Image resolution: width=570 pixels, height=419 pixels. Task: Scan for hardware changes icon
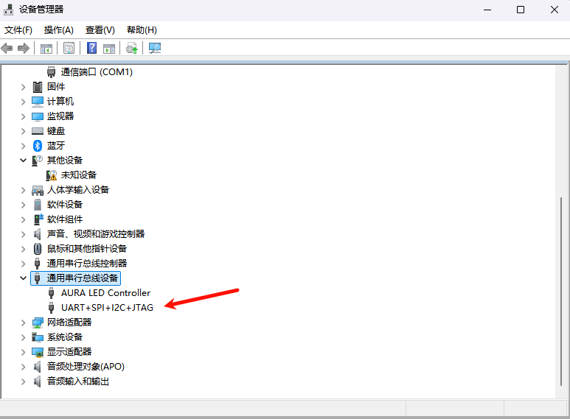tap(155, 48)
